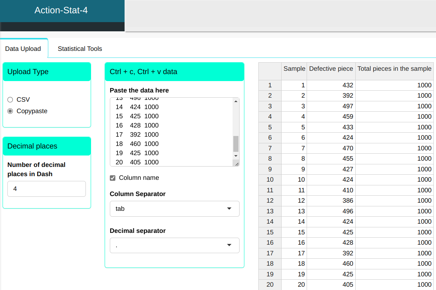Expand the Decimal separator dropdown
This screenshot has width=436, height=290.
tap(174, 245)
